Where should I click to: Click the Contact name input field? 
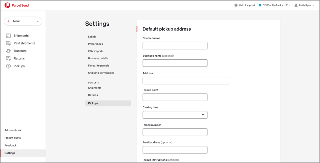click(x=175, y=45)
